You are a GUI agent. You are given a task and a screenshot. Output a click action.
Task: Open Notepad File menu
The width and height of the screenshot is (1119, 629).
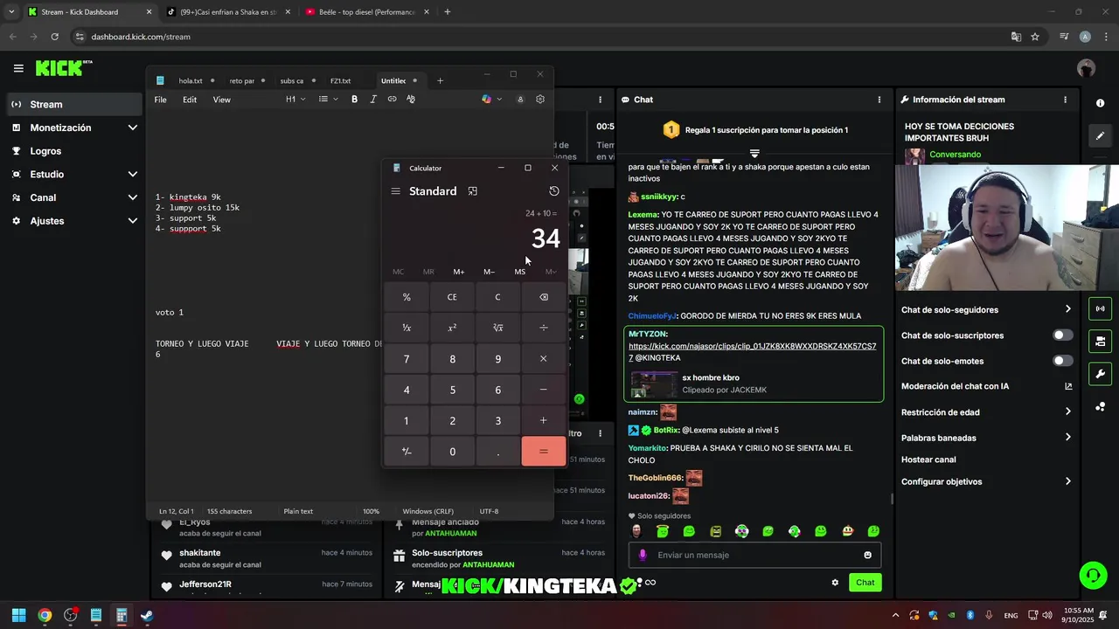161,100
